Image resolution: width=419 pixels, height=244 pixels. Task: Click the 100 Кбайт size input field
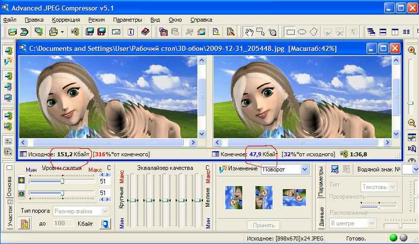point(63,223)
